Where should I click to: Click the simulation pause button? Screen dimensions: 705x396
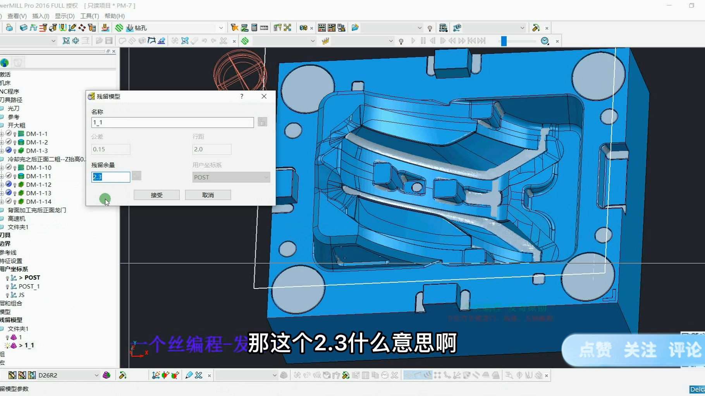pos(423,41)
